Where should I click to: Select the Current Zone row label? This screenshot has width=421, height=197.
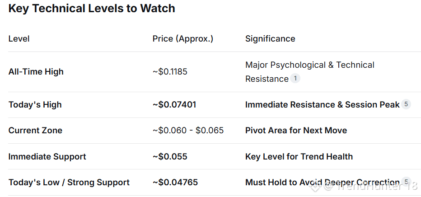tap(35, 131)
